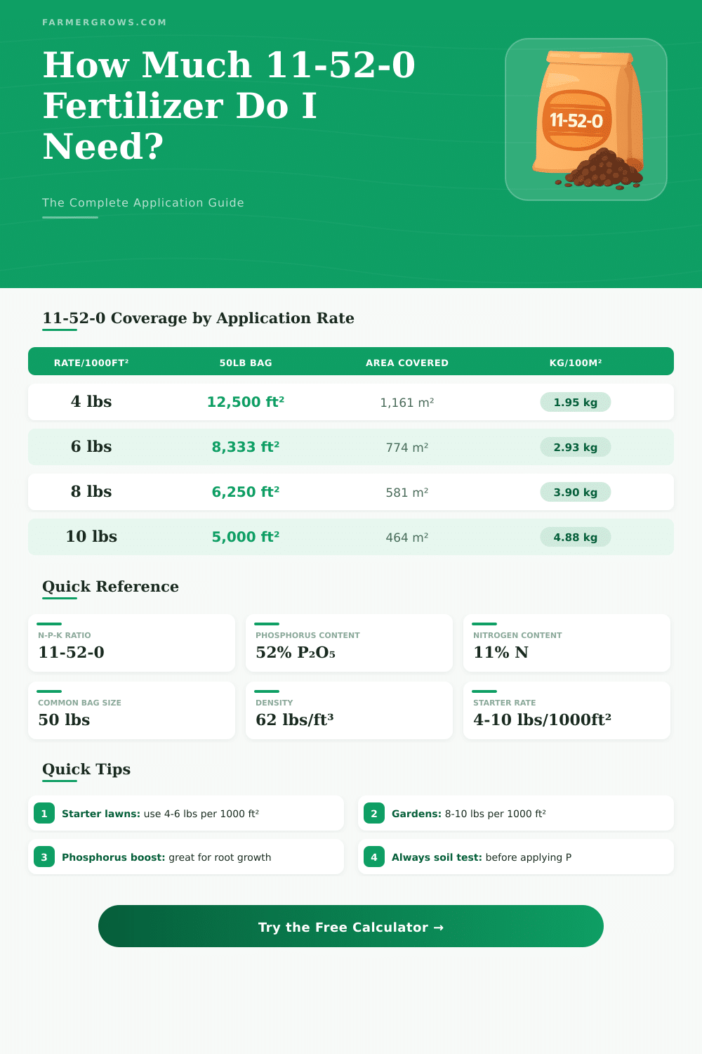Select the 1.95 kg pill badge
702x1054 pixels.
576,402
